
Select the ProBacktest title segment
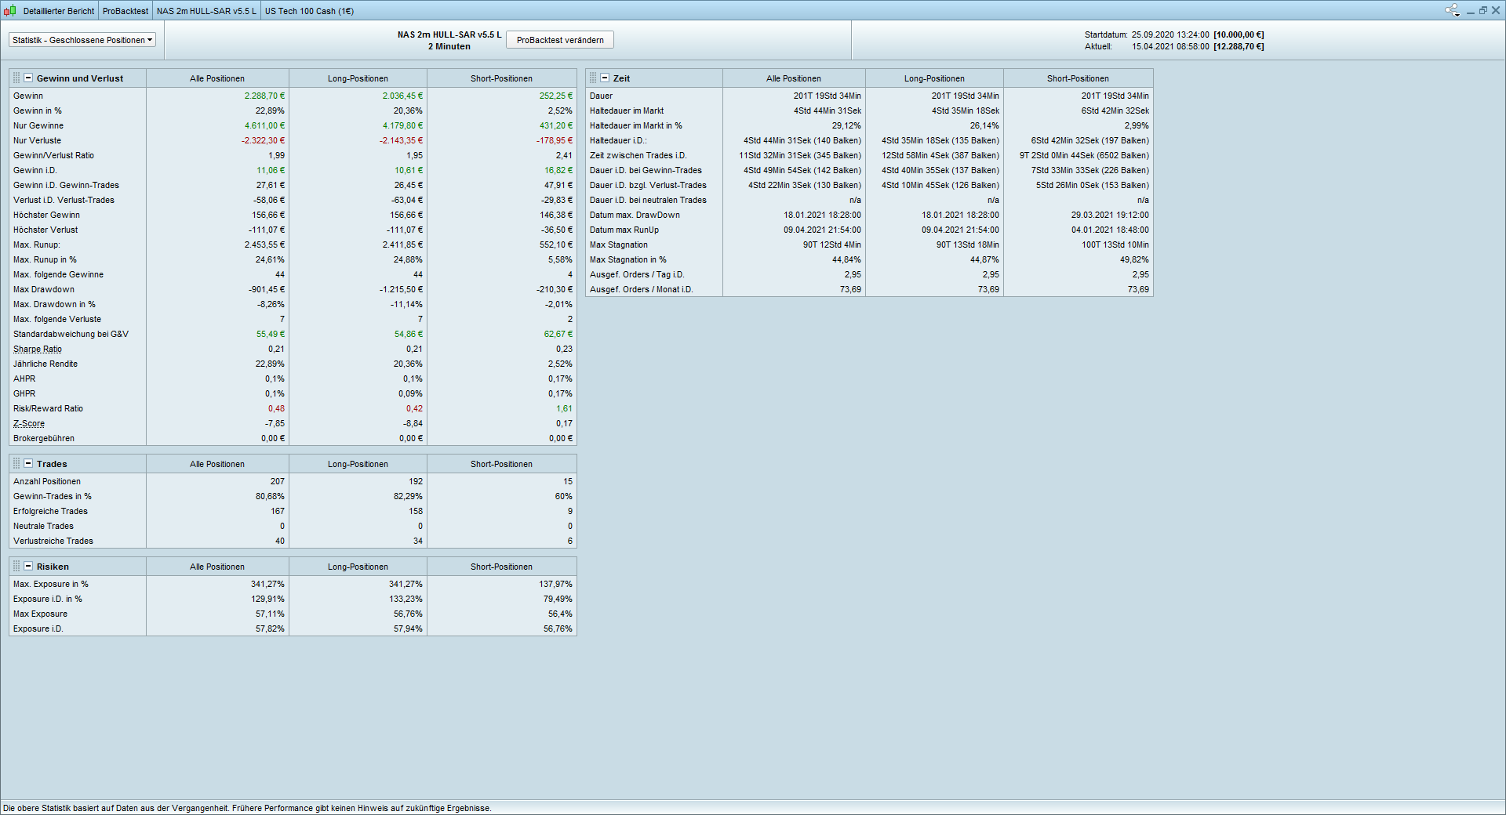125,11
